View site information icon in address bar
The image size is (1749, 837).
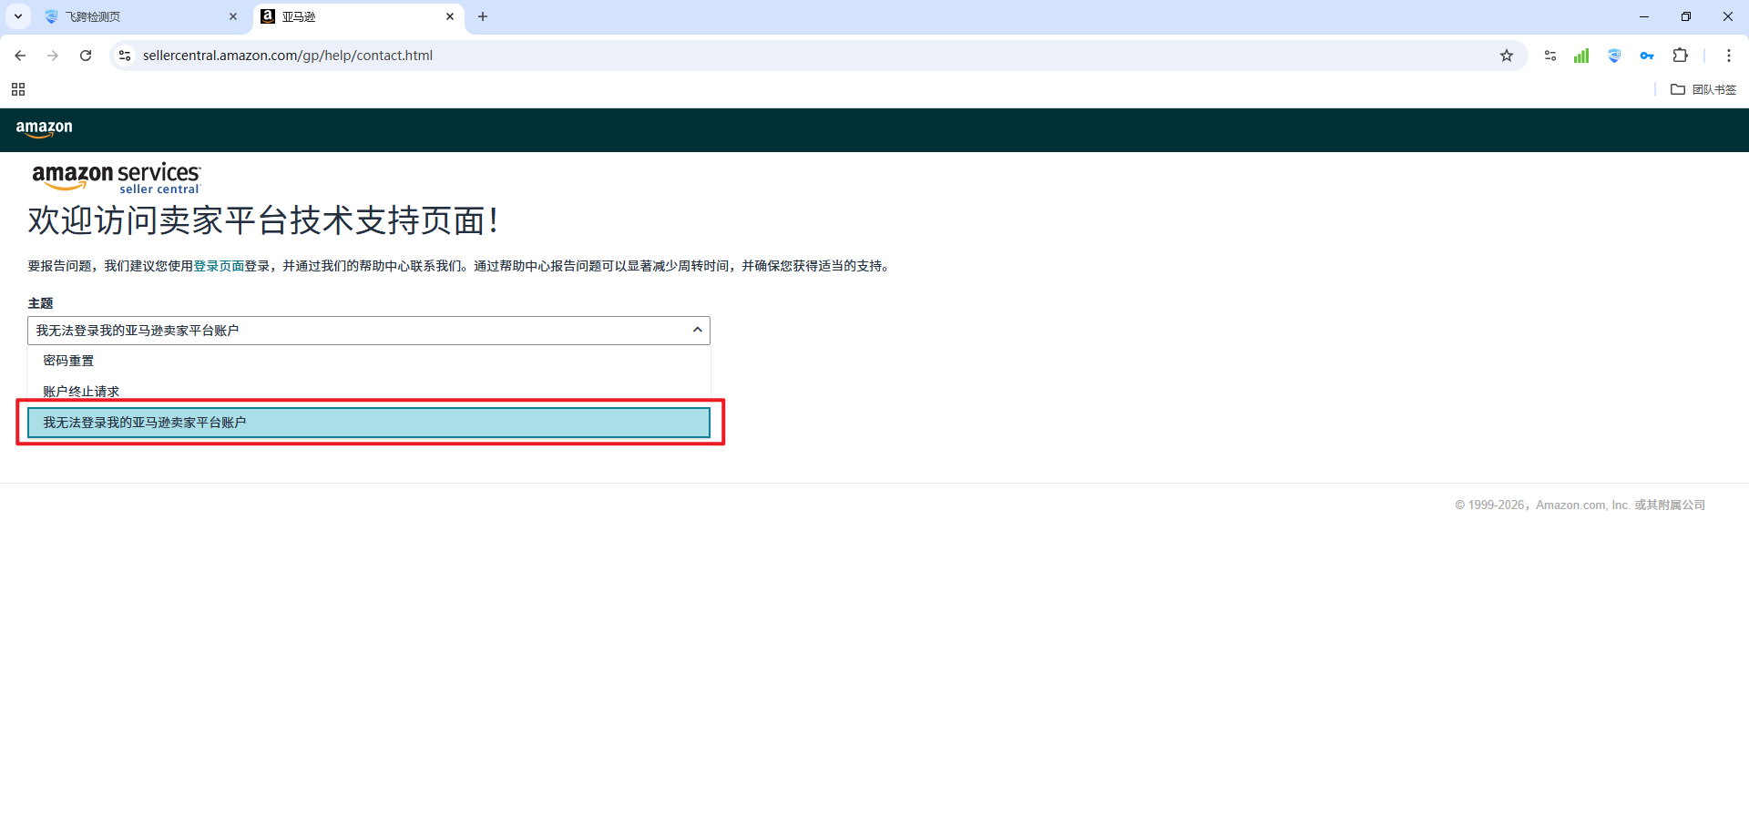pyautogui.click(x=125, y=56)
